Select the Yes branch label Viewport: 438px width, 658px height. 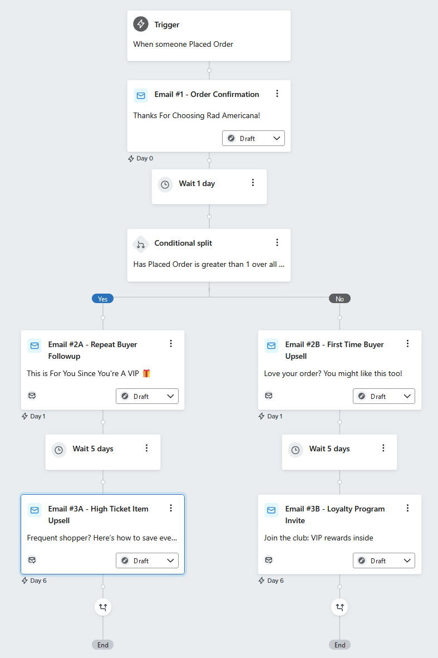[103, 299]
